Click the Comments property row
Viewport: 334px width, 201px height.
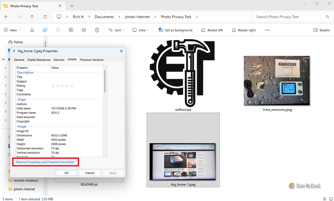(59, 94)
